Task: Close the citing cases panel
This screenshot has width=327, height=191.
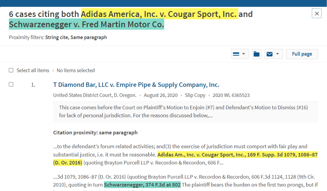Action: click(x=317, y=14)
